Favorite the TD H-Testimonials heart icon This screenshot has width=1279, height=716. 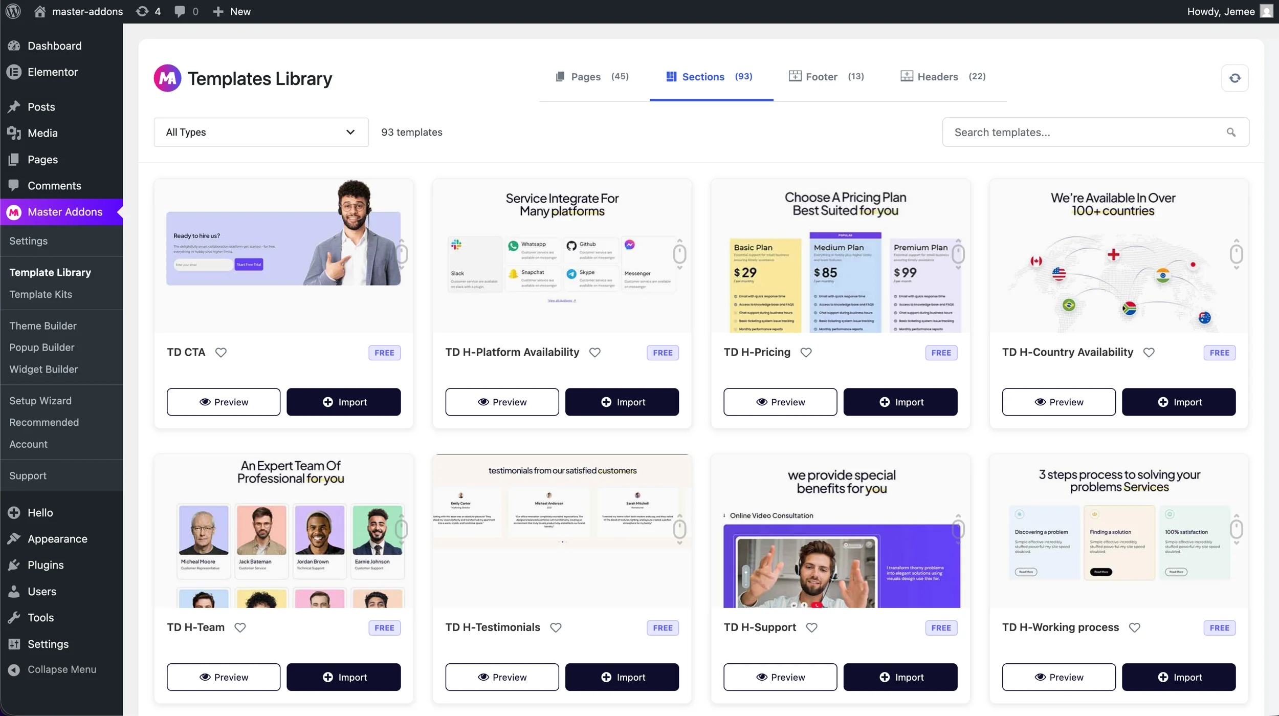(x=556, y=627)
